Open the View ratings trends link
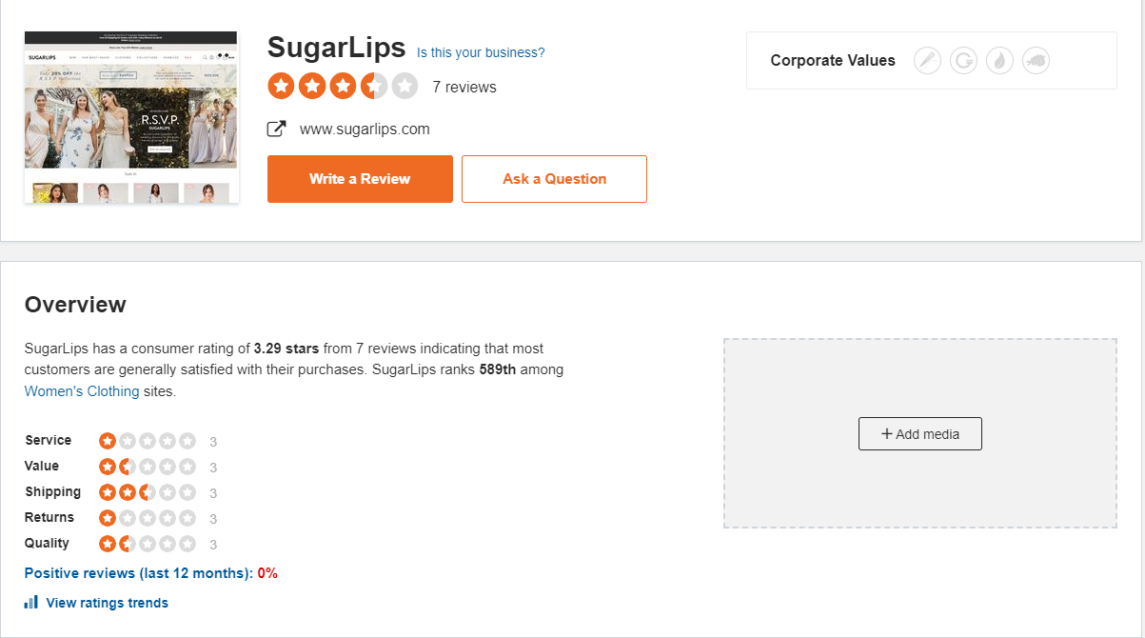1145x638 pixels. 108,602
